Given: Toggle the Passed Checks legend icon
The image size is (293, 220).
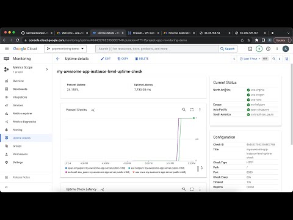Looking at the screenshot, I should (93, 110).
